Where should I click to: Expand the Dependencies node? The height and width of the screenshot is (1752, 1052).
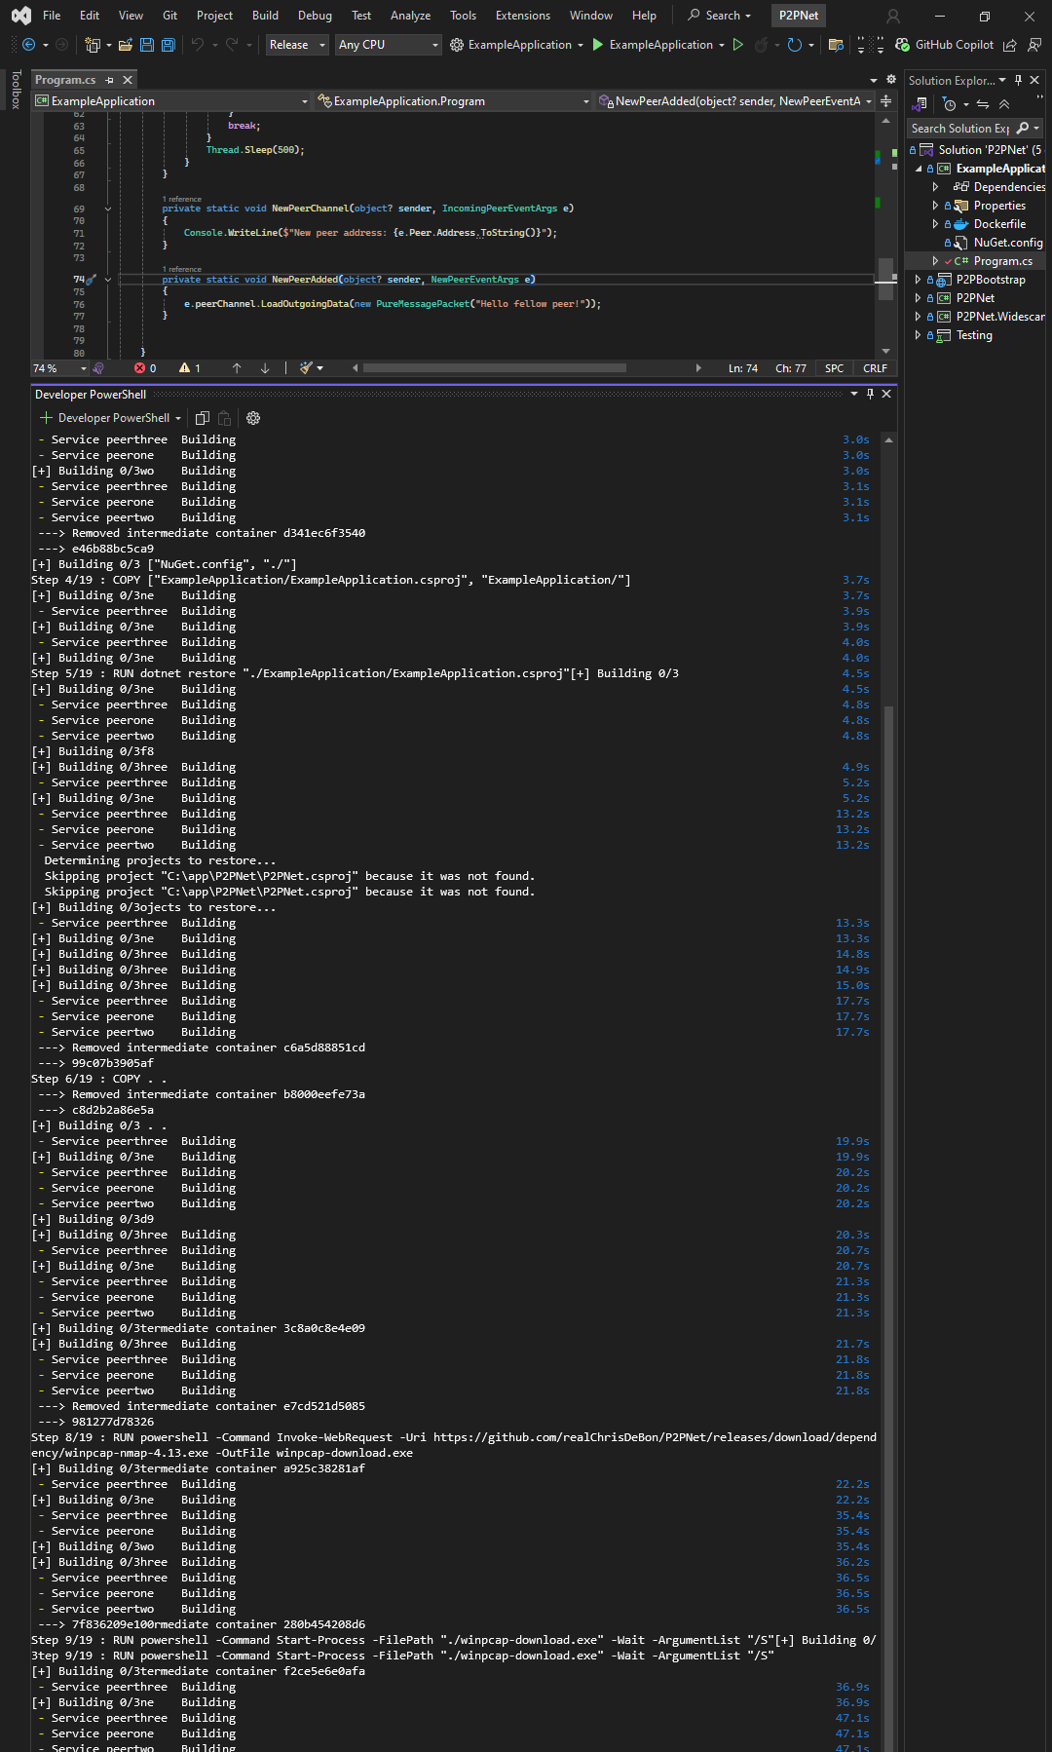tap(935, 187)
